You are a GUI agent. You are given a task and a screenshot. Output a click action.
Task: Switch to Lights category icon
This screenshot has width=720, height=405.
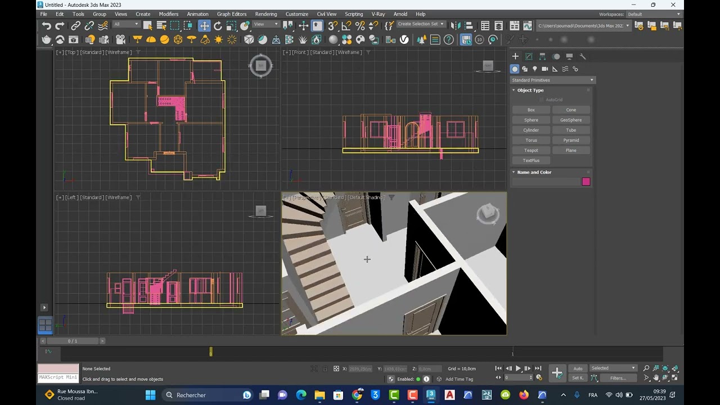(x=535, y=69)
